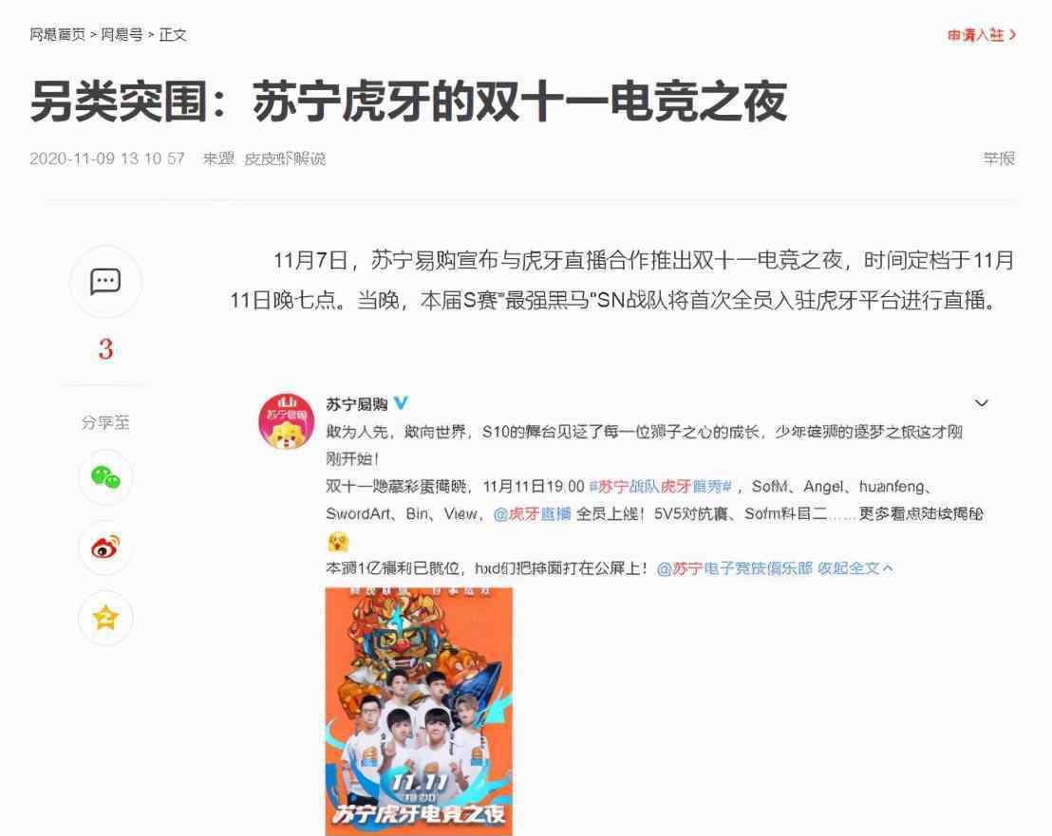Image resolution: width=1052 pixels, height=836 pixels.
Task: Share article to QQ Zone star icon
Action: 105,618
